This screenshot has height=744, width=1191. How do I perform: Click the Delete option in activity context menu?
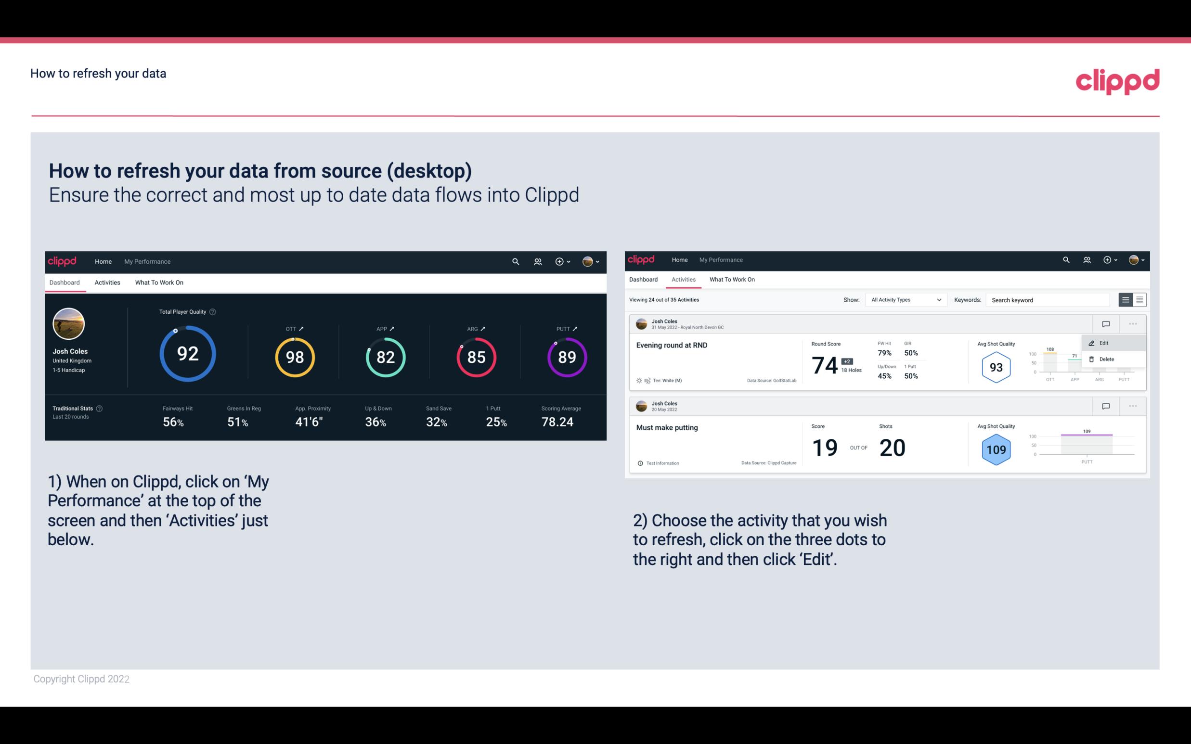coord(1106,359)
